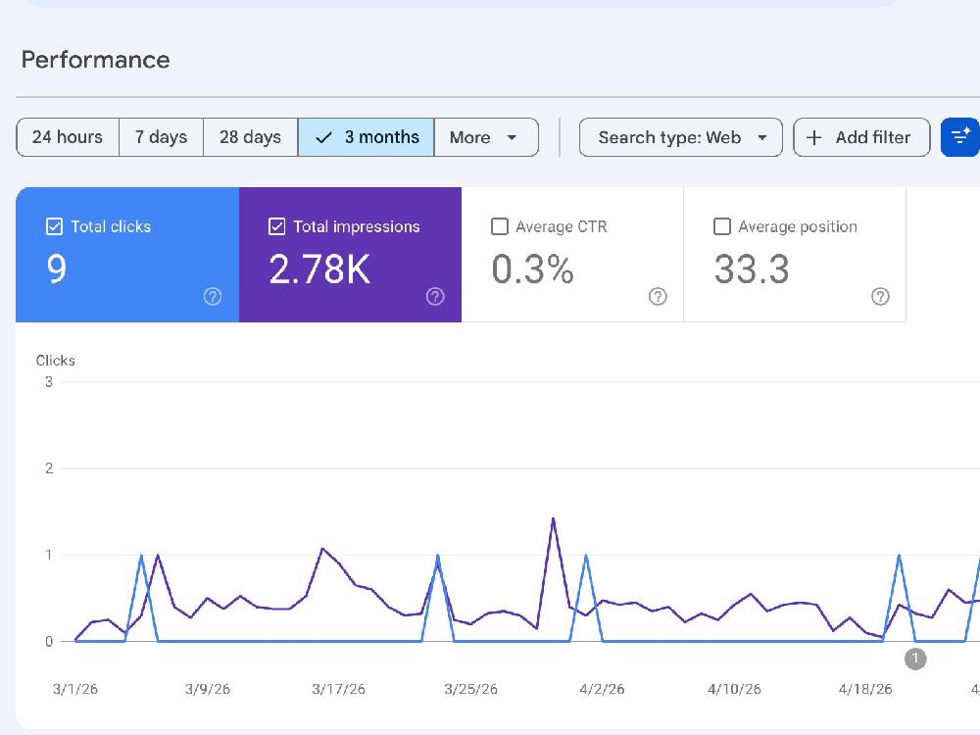The height and width of the screenshot is (735, 980).
Task: Uncheck the Total clicks checkbox
Action: [54, 226]
